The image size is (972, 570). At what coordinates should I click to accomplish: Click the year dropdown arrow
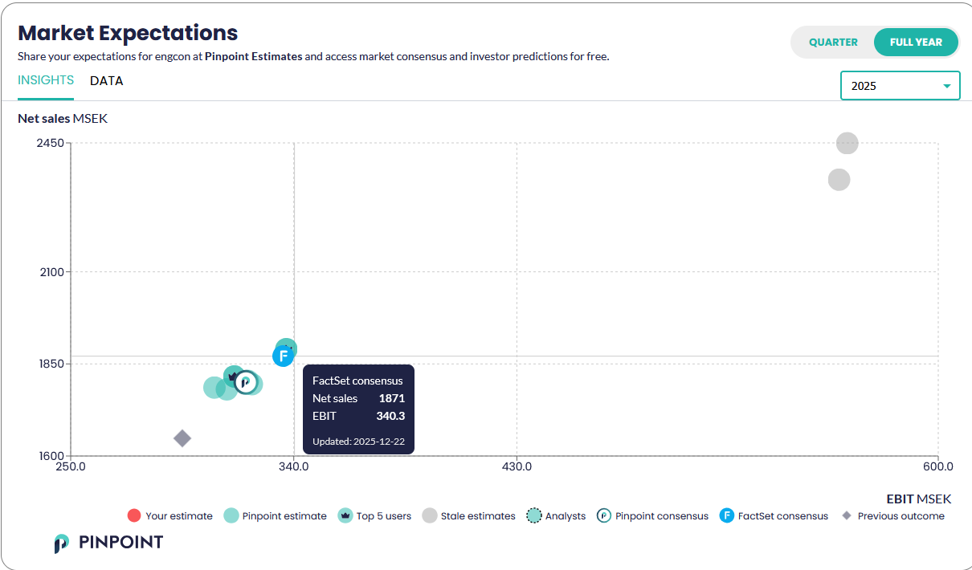pyautogui.click(x=947, y=86)
